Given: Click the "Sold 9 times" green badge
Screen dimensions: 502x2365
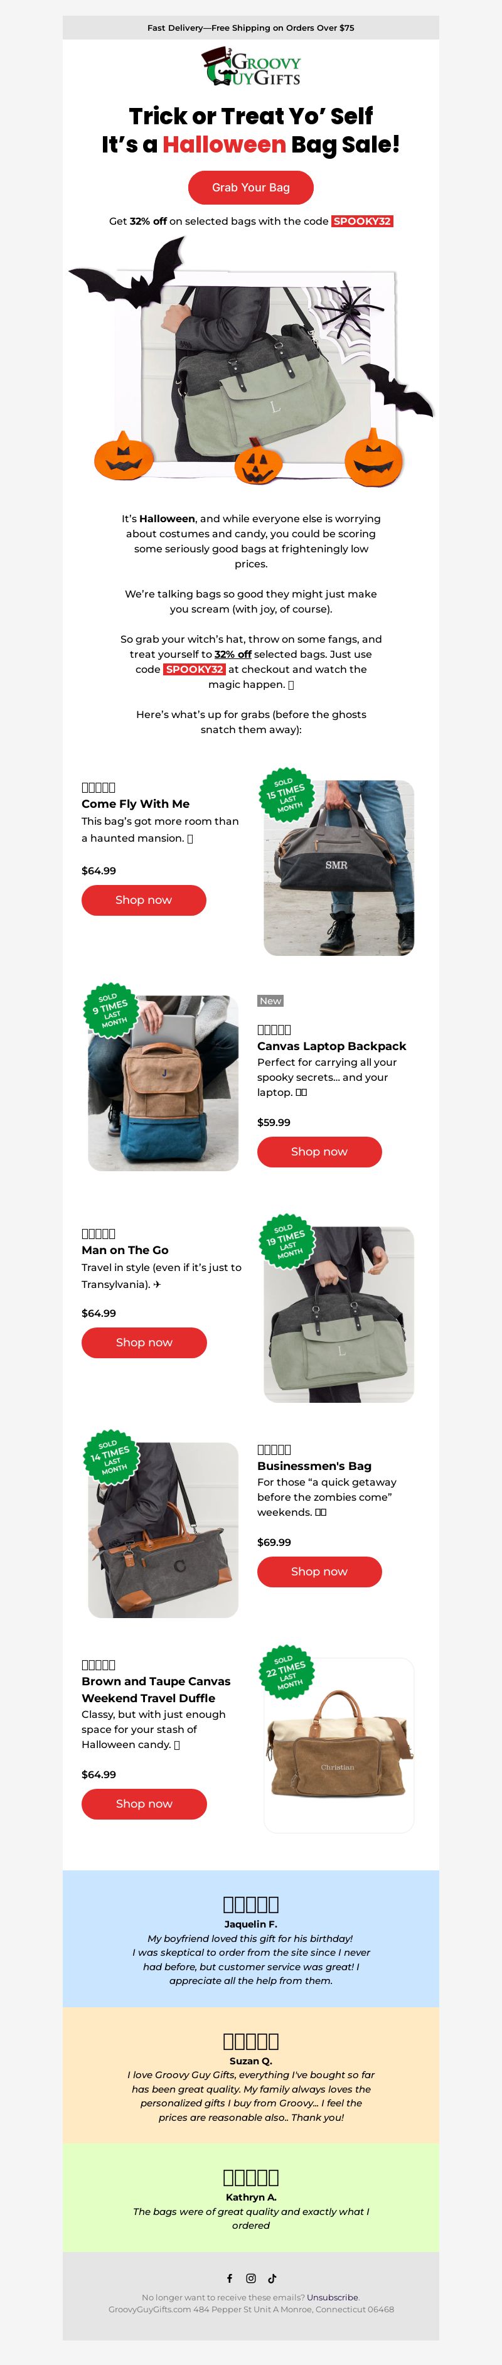Looking at the screenshot, I should 110,1009.
